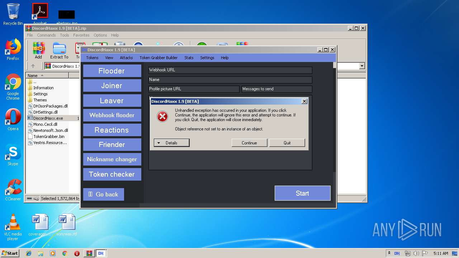Click WinRAR Add toolbar icon
The height and width of the screenshot is (258, 459).
pos(38,51)
